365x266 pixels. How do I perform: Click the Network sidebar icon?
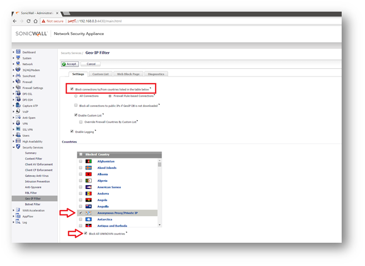coord(18,64)
